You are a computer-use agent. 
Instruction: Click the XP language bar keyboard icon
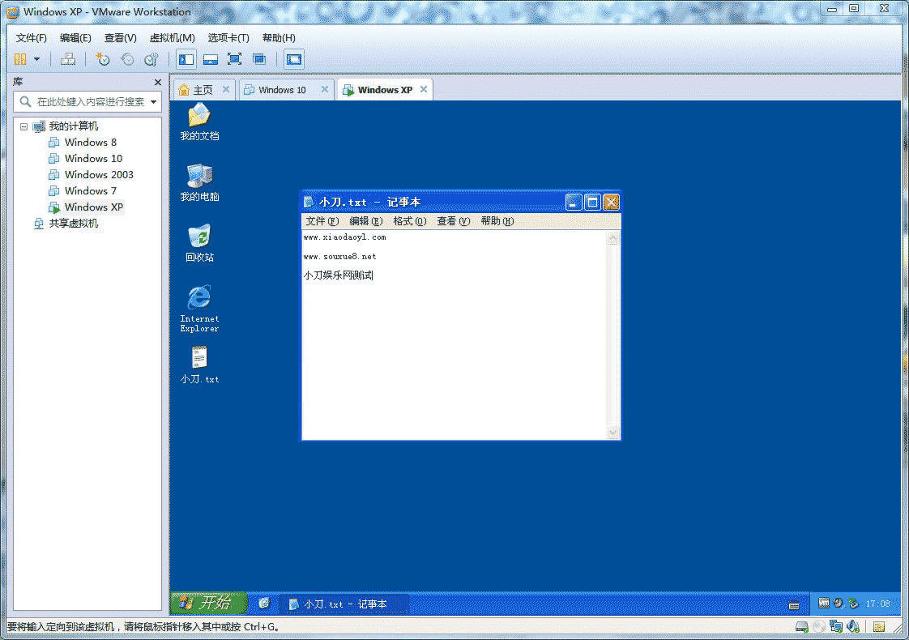click(x=794, y=605)
